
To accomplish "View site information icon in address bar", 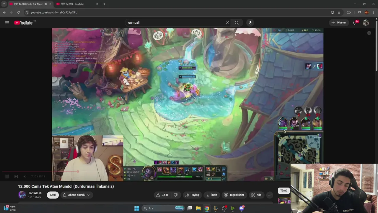I will click(27, 12).
